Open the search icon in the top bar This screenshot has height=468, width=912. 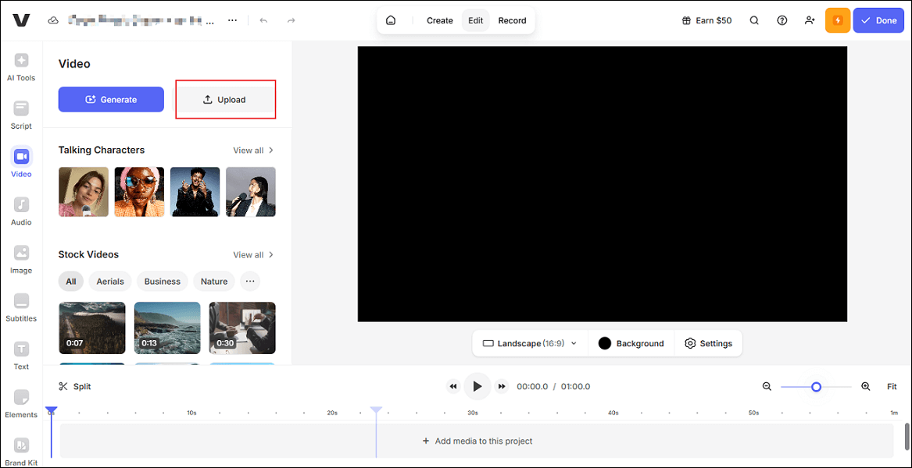click(753, 19)
